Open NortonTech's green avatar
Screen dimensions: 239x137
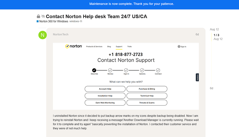tap(42, 35)
